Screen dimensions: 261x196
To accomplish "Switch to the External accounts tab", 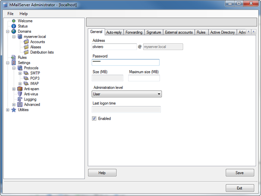I will 179,32.
